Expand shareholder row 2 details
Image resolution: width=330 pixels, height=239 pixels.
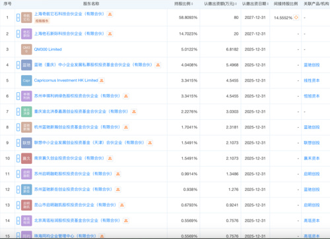coord(18,34)
